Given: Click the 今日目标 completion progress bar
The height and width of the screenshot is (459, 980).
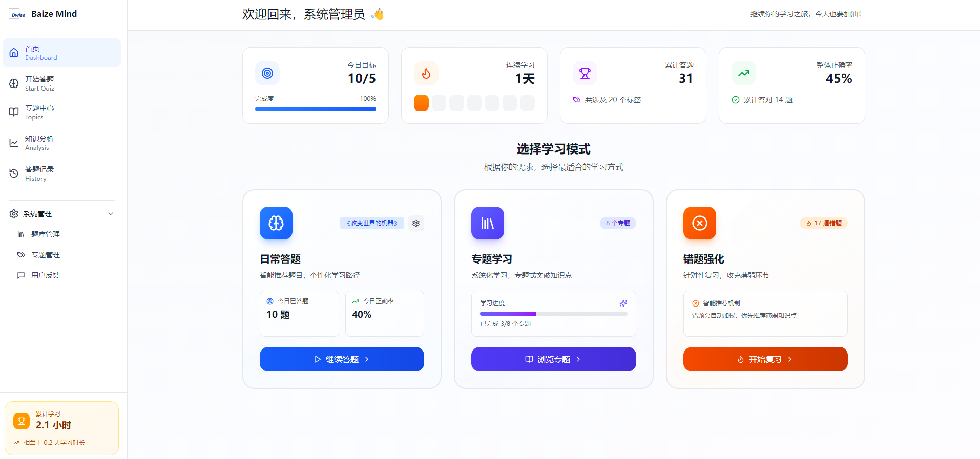Looking at the screenshot, I should (x=315, y=109).
